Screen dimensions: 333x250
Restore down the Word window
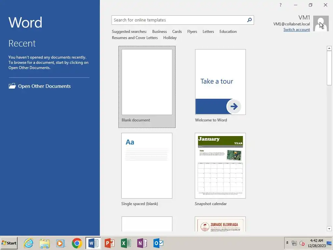311,5
